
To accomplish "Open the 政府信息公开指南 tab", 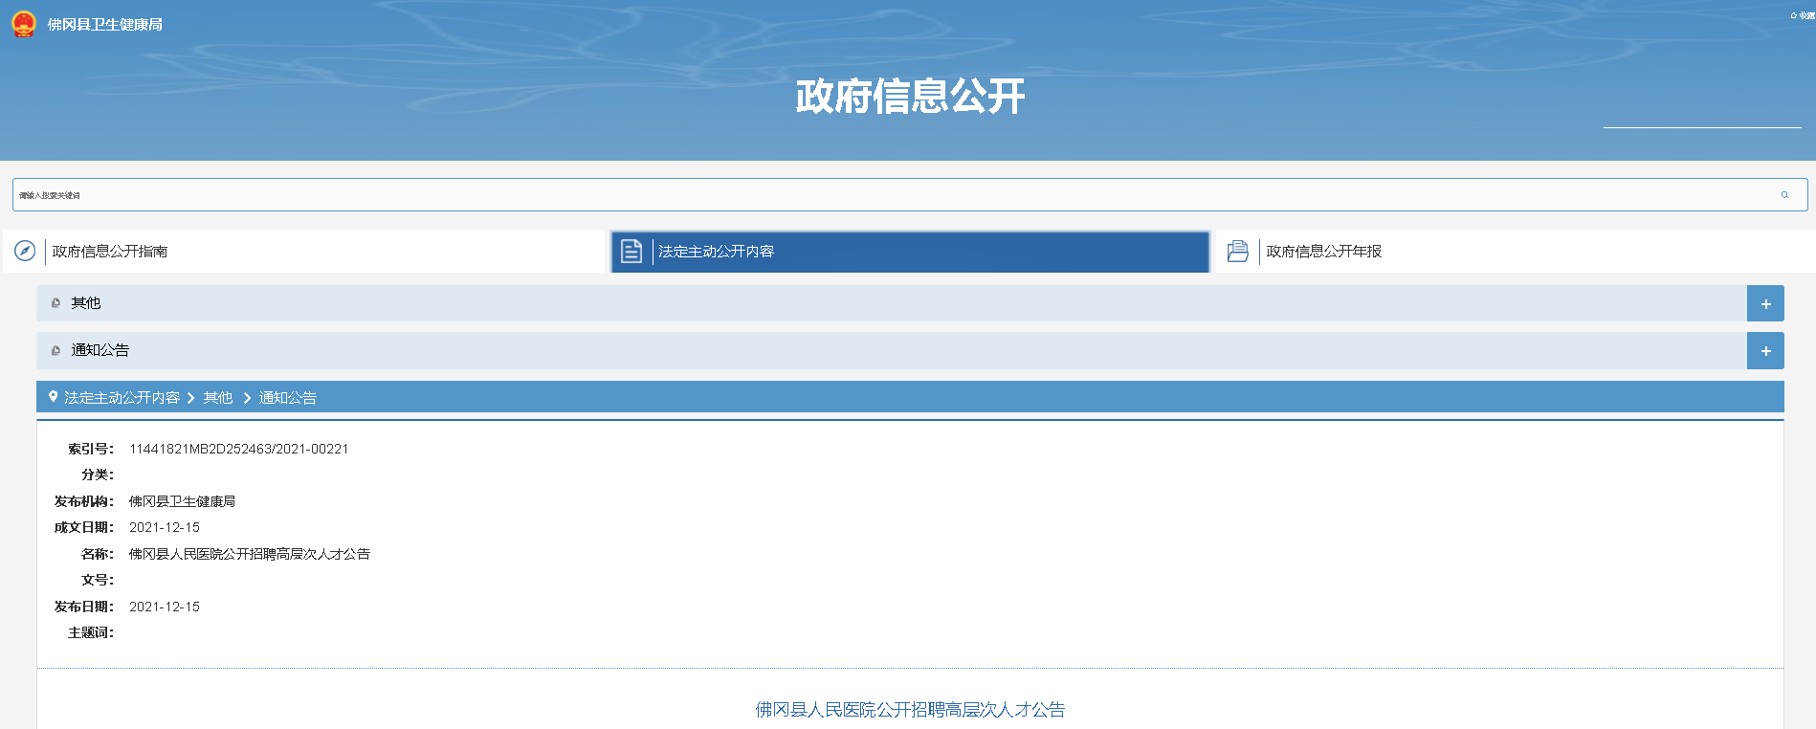I will tap(304, 252).
